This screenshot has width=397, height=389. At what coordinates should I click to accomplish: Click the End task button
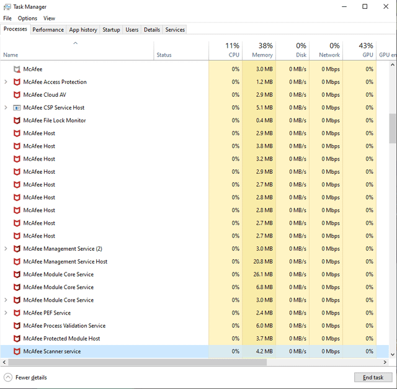[x=373, y=377]
